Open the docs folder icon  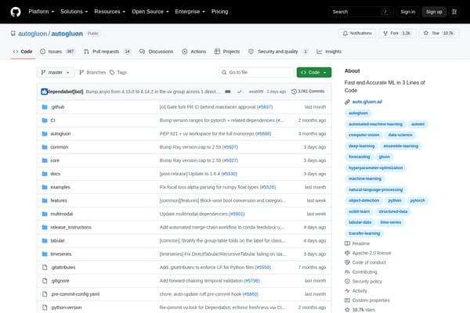45,174
